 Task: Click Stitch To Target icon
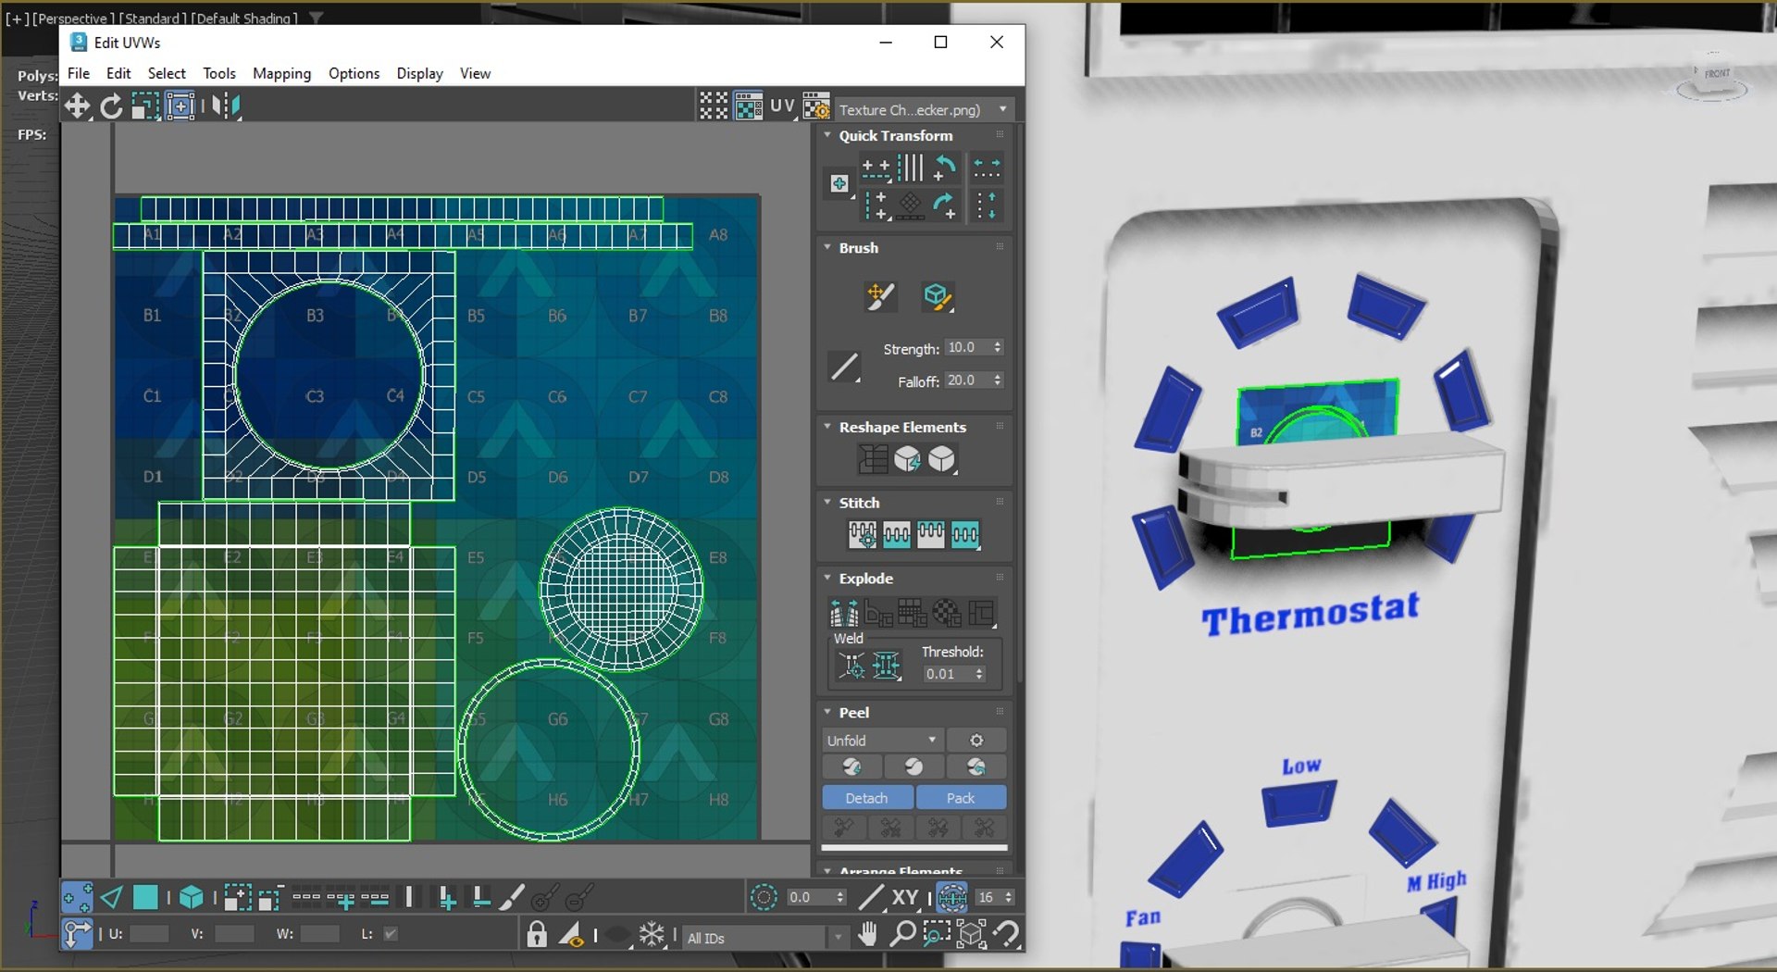[x=862, y=534]
